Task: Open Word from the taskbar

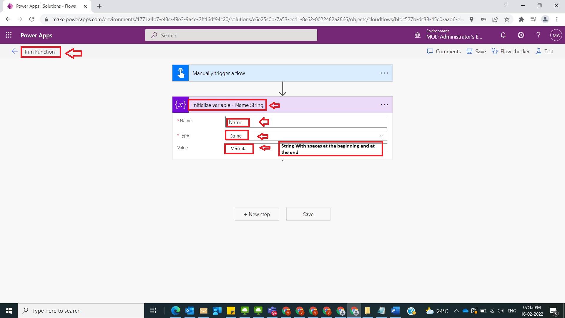Action: [395, 311]
